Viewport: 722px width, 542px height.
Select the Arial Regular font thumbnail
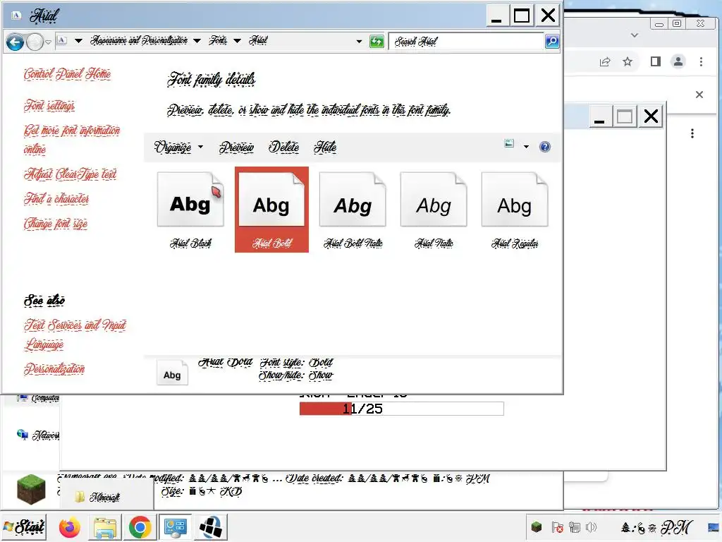pyautogui.click(x=515, y=210)
